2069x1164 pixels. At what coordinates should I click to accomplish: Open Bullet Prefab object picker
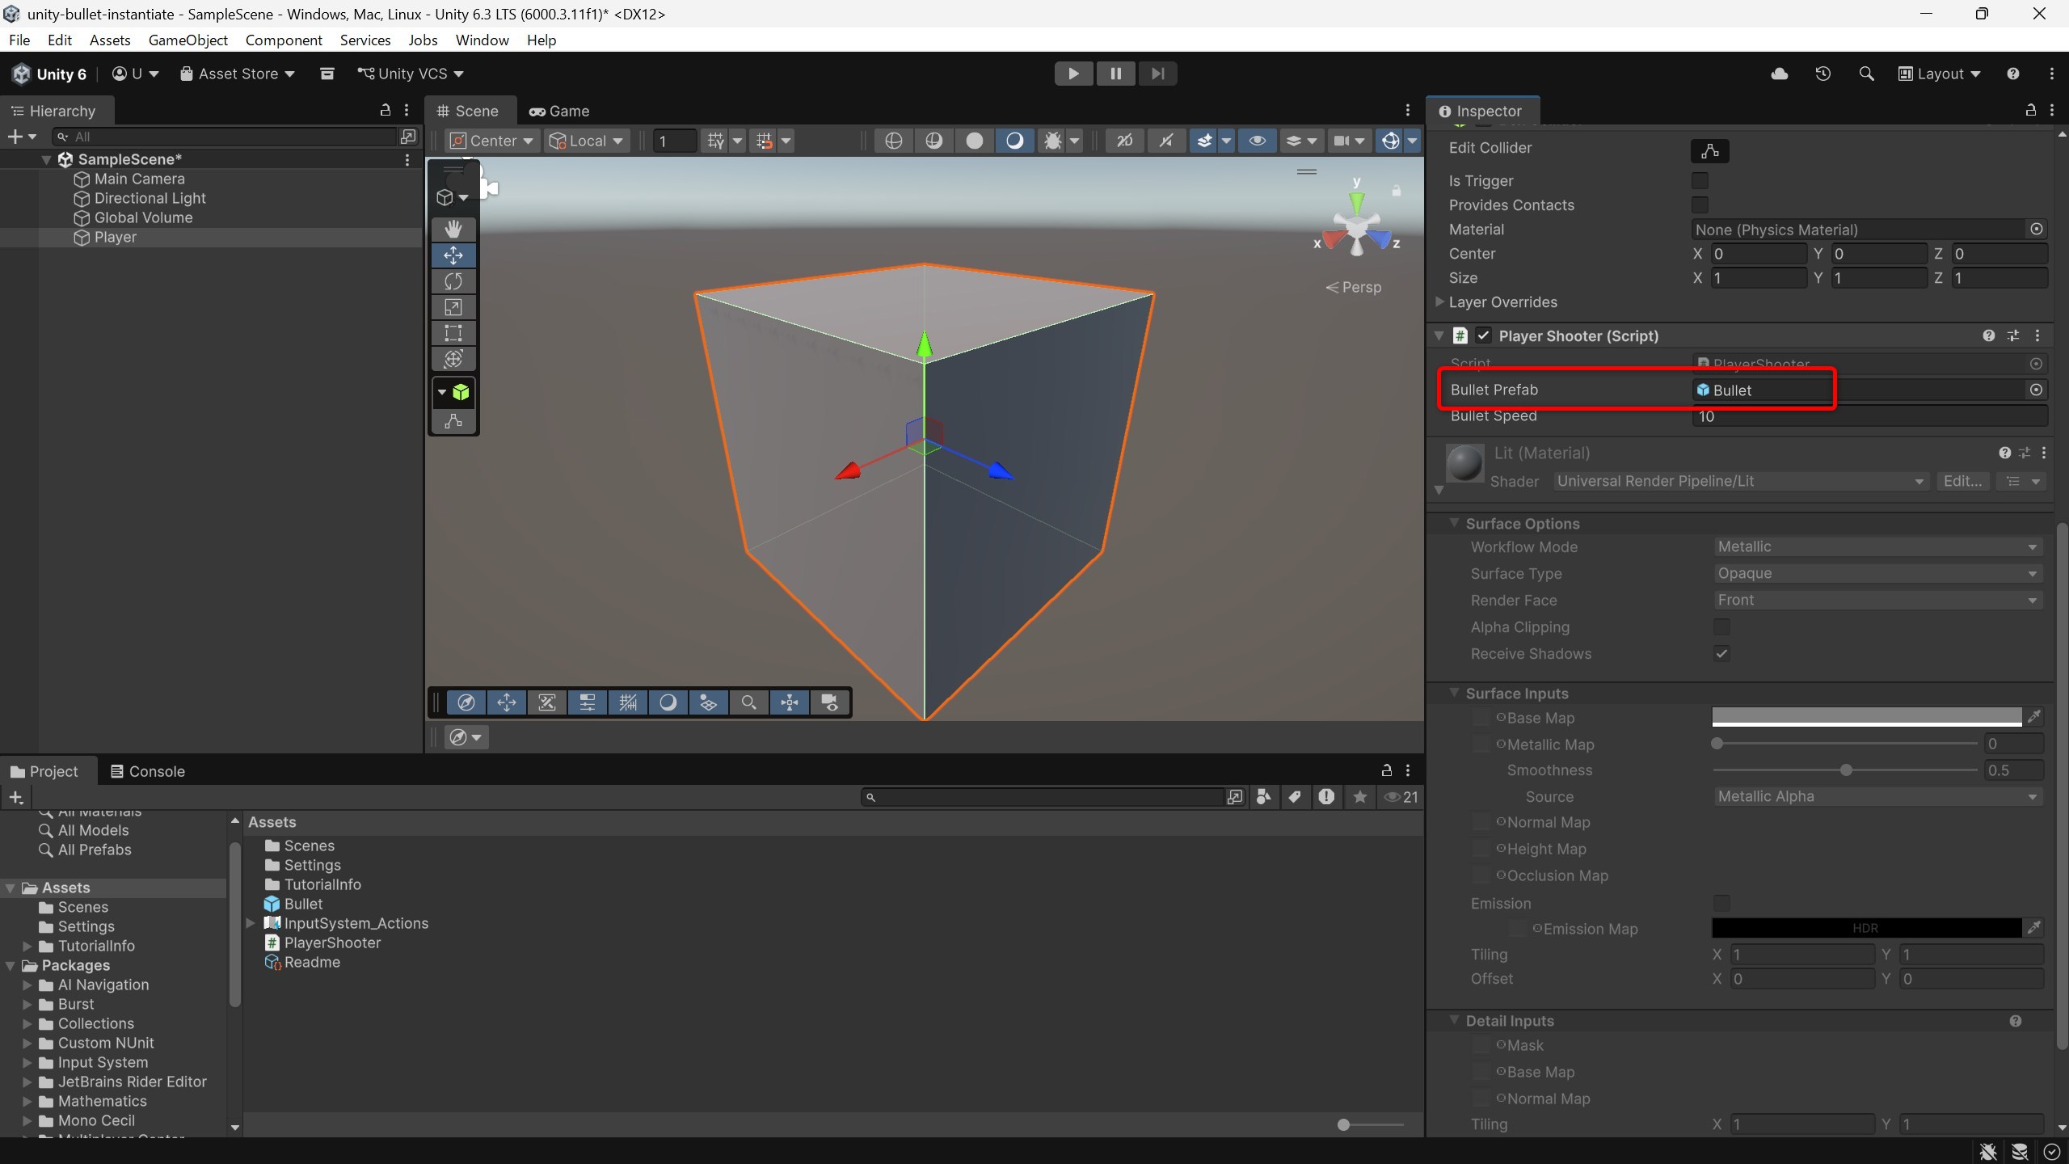click(x=2036, y=390)
